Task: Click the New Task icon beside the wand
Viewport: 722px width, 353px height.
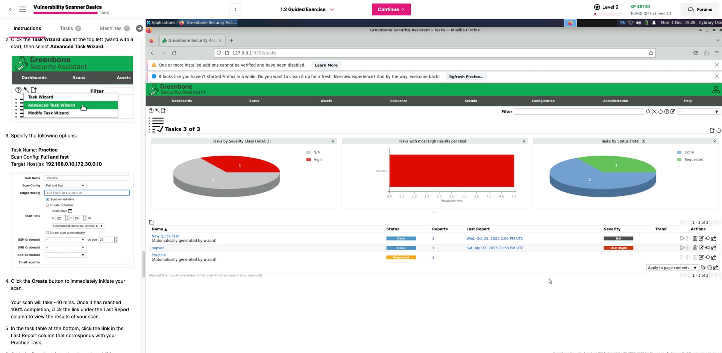Action: [x=163, y=111]
